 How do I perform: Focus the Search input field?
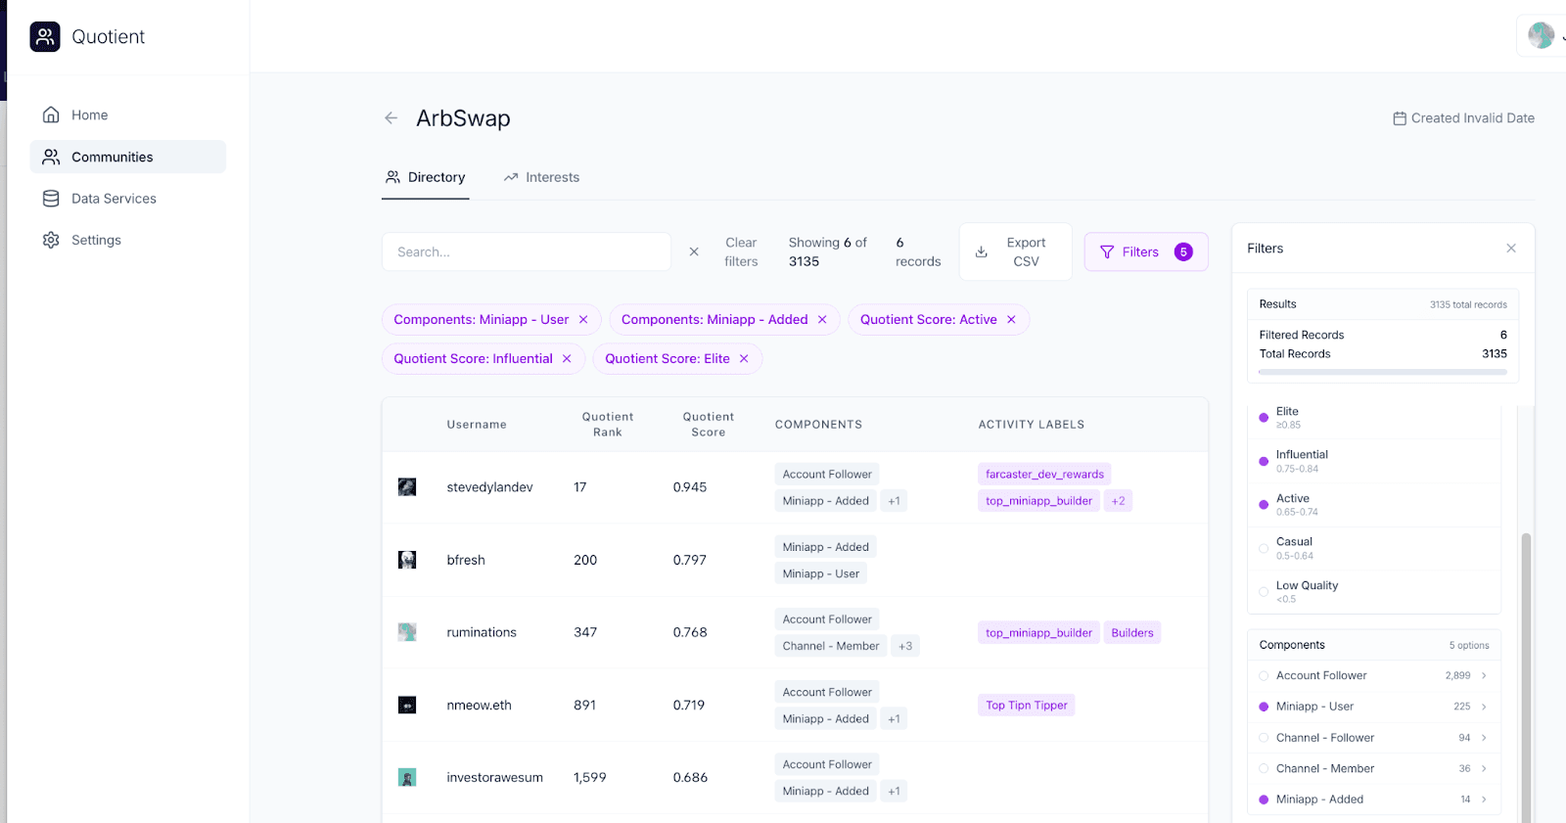coord(527,251)
